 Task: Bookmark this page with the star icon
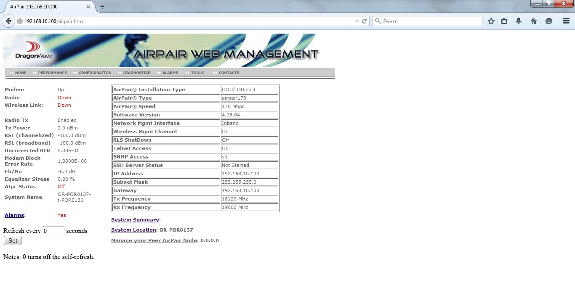(491, 21)
